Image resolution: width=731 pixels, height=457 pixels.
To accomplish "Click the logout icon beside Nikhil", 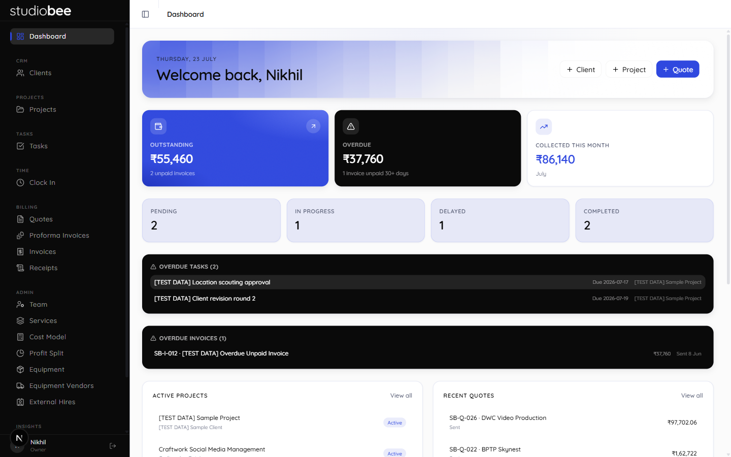I will coord(113,446).
